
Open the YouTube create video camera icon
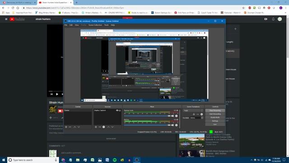(266, 19)
